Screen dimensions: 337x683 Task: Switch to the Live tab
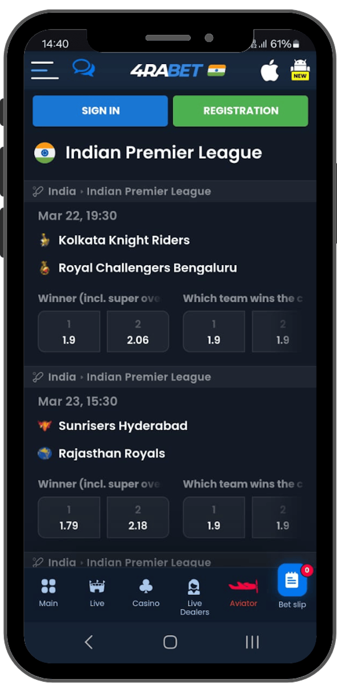coord(97,592)
